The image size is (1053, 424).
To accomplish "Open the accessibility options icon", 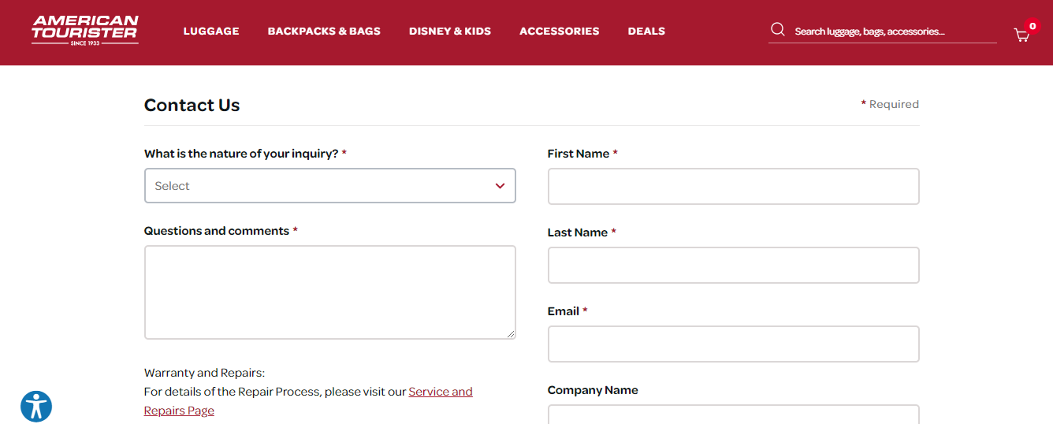I will coord(36,407).
